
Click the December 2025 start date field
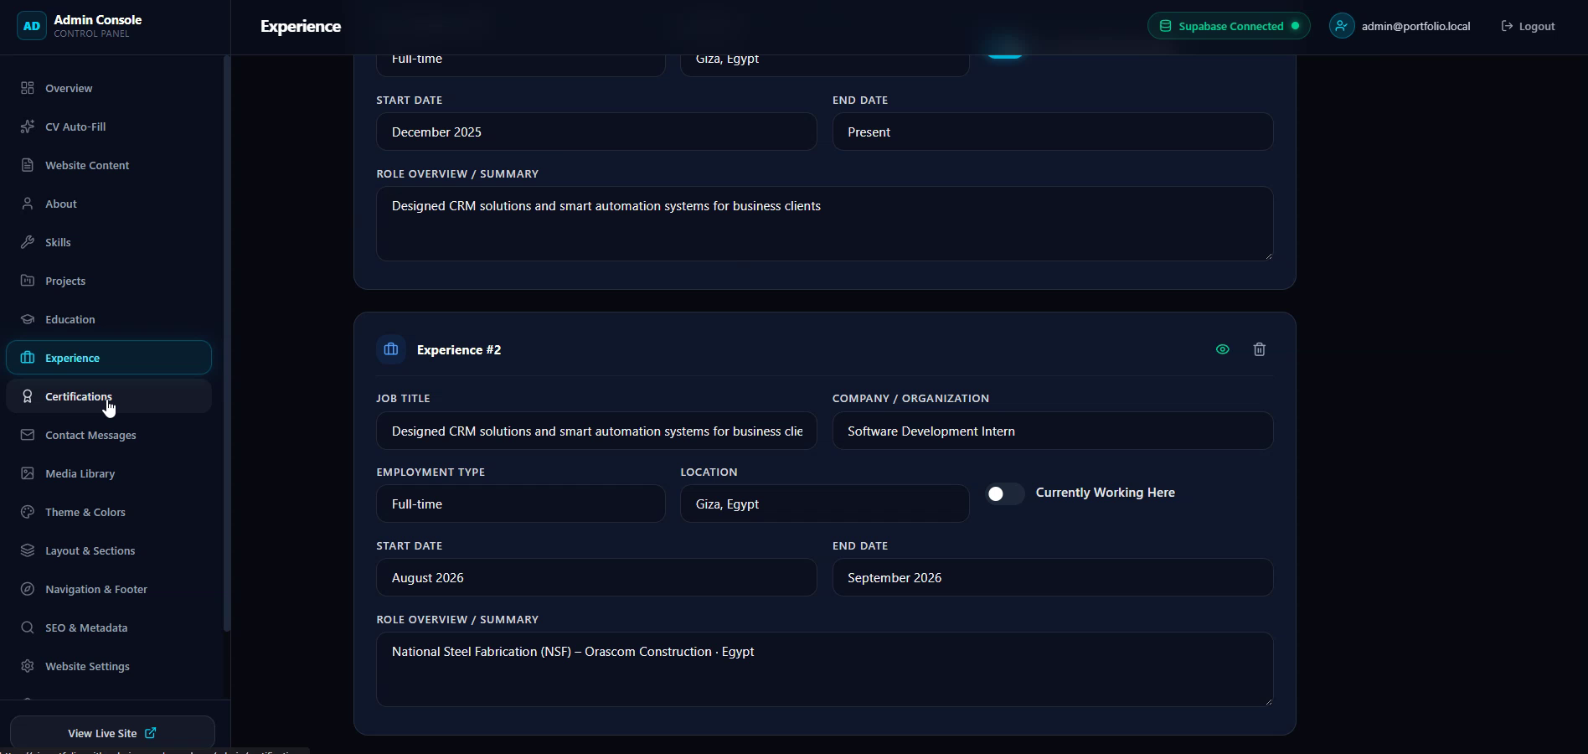tap(596, 132)
